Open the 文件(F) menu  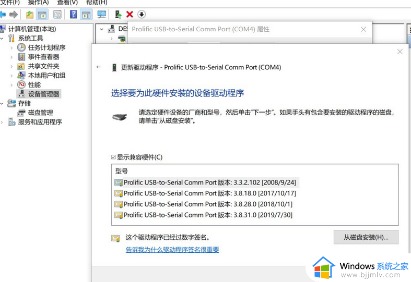click(x=10, y=3)
